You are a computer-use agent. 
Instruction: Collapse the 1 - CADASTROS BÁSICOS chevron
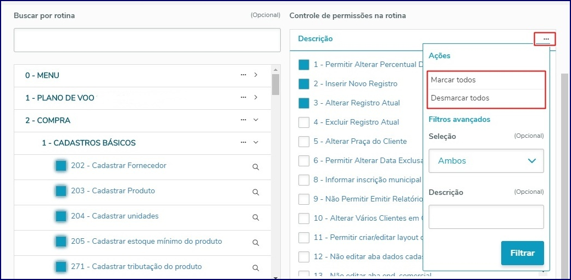click(x=256, y=142)
